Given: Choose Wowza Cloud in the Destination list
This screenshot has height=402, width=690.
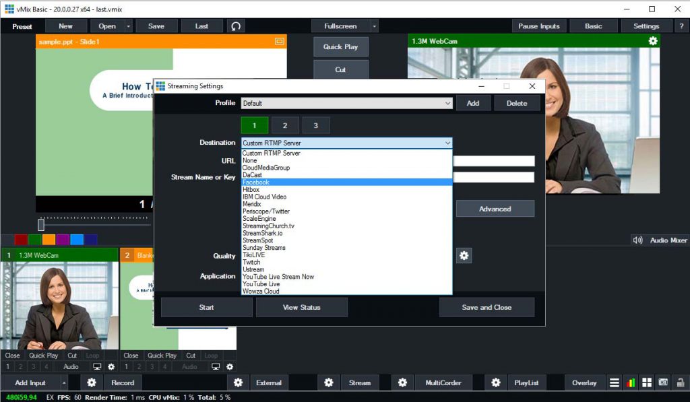Looking at the screenshot, I should click(347, 291).
